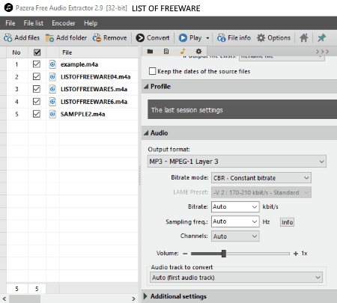
Task: Uncheck the example.m4a checkbox
Action: point(37,64)
